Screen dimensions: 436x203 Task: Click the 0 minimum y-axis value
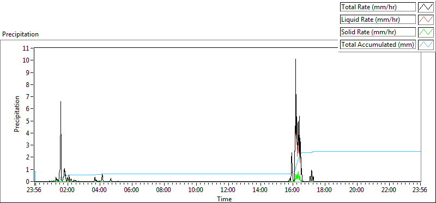pyautogui.click(x=28, y=181)
